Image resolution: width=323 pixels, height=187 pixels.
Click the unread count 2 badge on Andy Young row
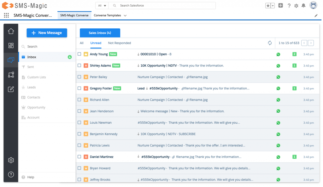(x=294, y=54)
